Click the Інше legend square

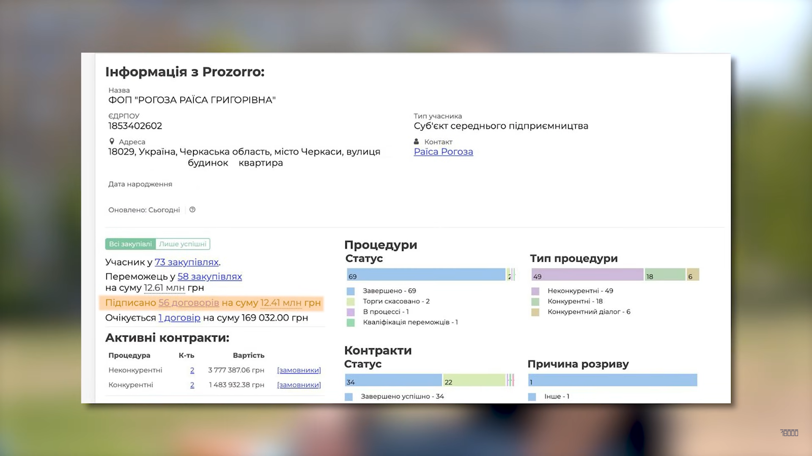click(532, 396)
